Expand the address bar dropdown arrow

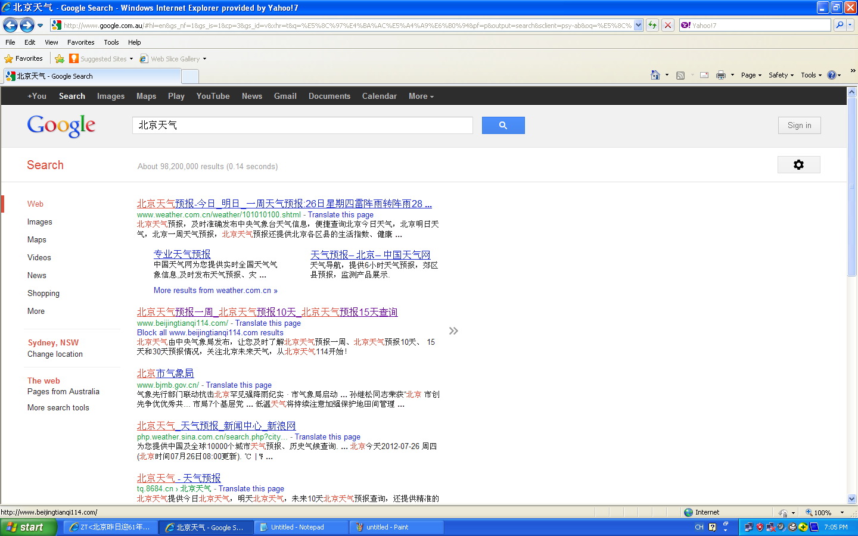pyautogui.click(x=639, y=25)
